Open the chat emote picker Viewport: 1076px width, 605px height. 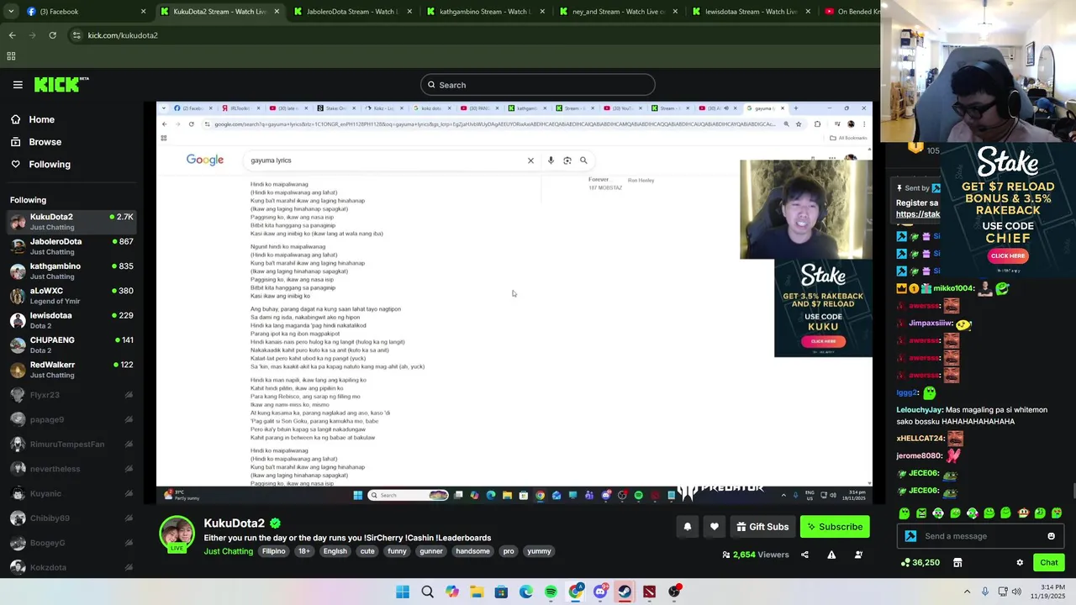click(x=1051, y=536)
